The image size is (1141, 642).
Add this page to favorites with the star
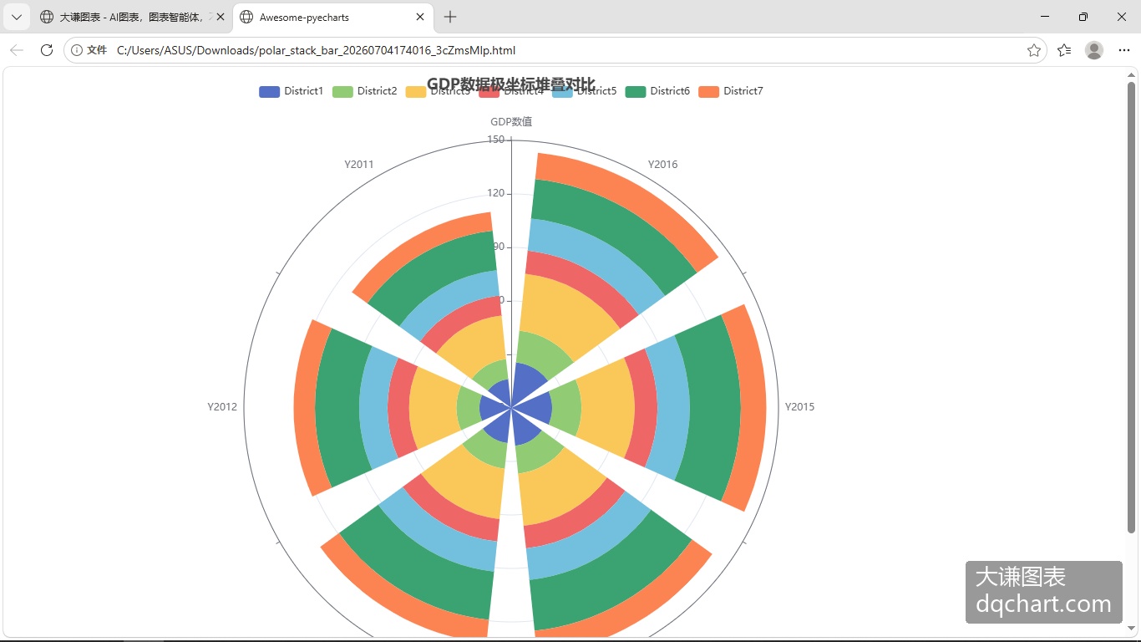(1034, 50)
